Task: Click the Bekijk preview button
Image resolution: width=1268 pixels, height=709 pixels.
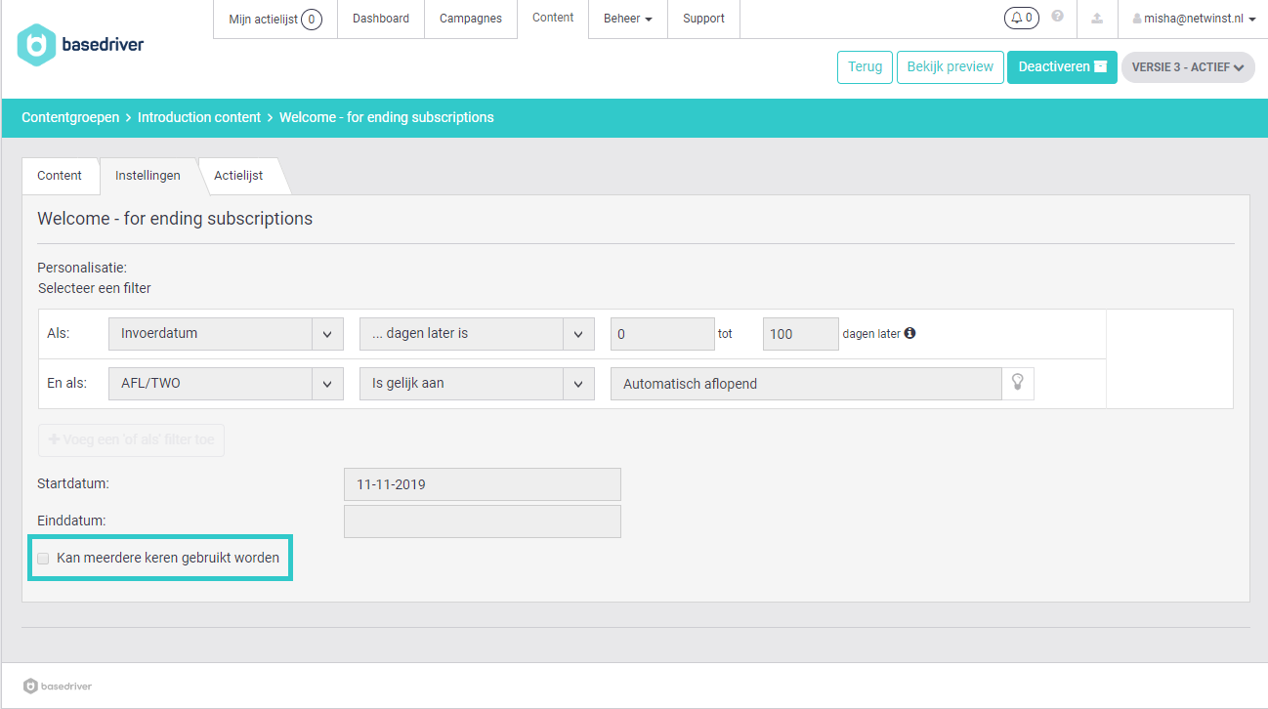Action: pos(951,67)
